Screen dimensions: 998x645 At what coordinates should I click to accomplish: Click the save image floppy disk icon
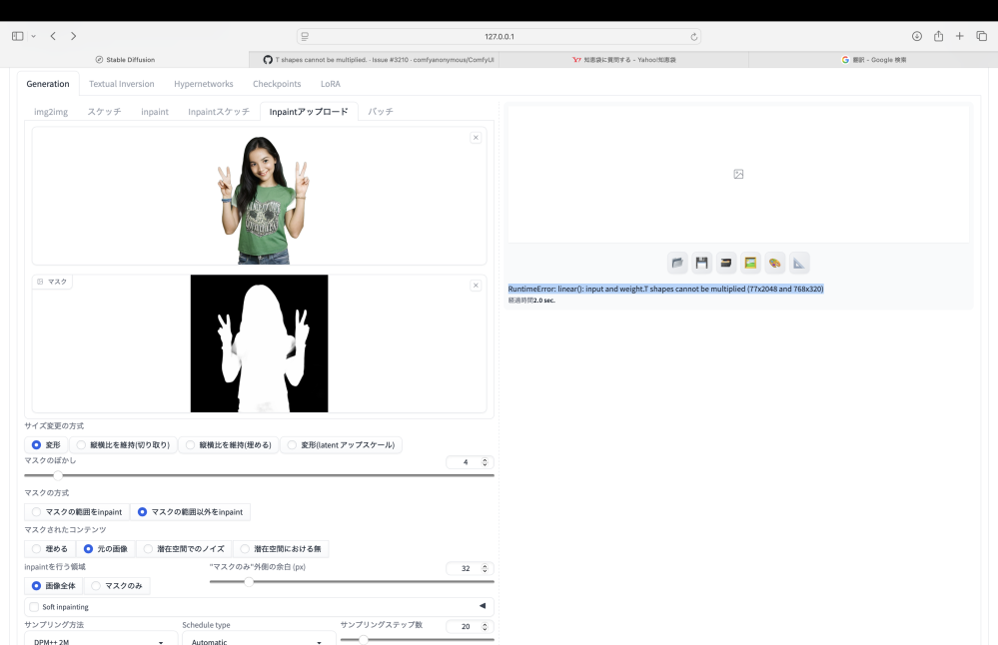coord(702,264)
